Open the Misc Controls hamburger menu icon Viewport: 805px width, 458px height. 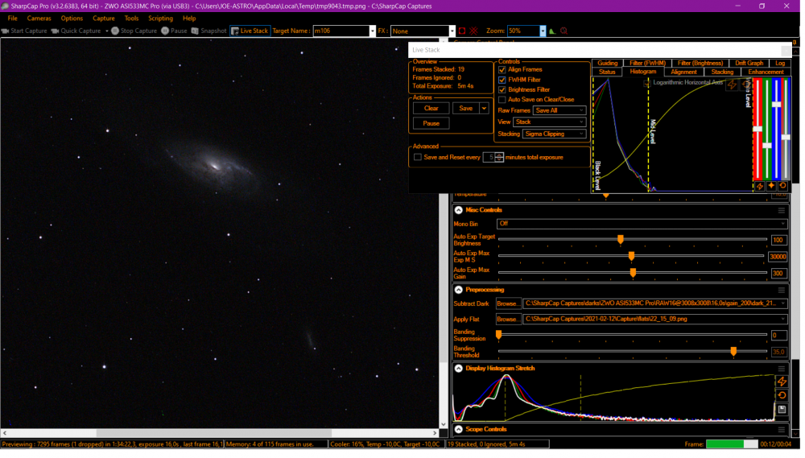782,211
